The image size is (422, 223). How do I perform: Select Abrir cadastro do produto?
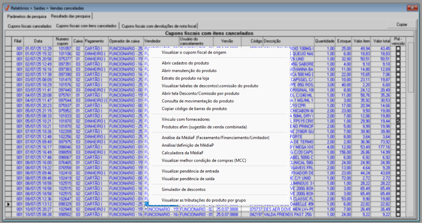(x=185, y=63)
